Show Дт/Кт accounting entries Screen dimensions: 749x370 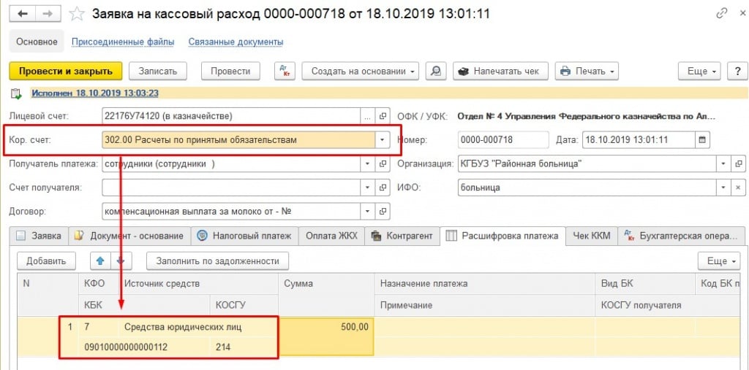click(285, 71)
